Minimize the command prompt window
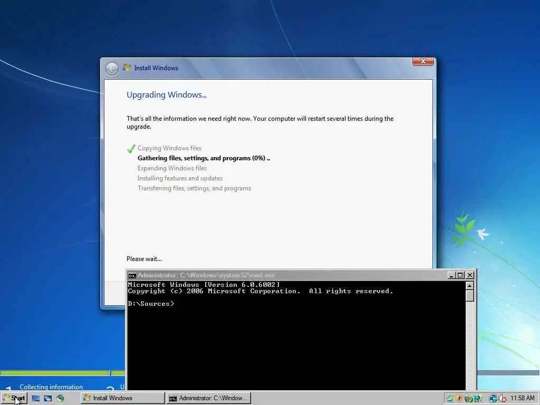Viewport: 540px width, 405px height. tap(451, 275)
